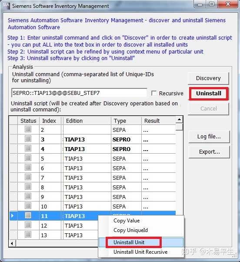
Task: Click the Type column header
Action: [x=126, y=121]
